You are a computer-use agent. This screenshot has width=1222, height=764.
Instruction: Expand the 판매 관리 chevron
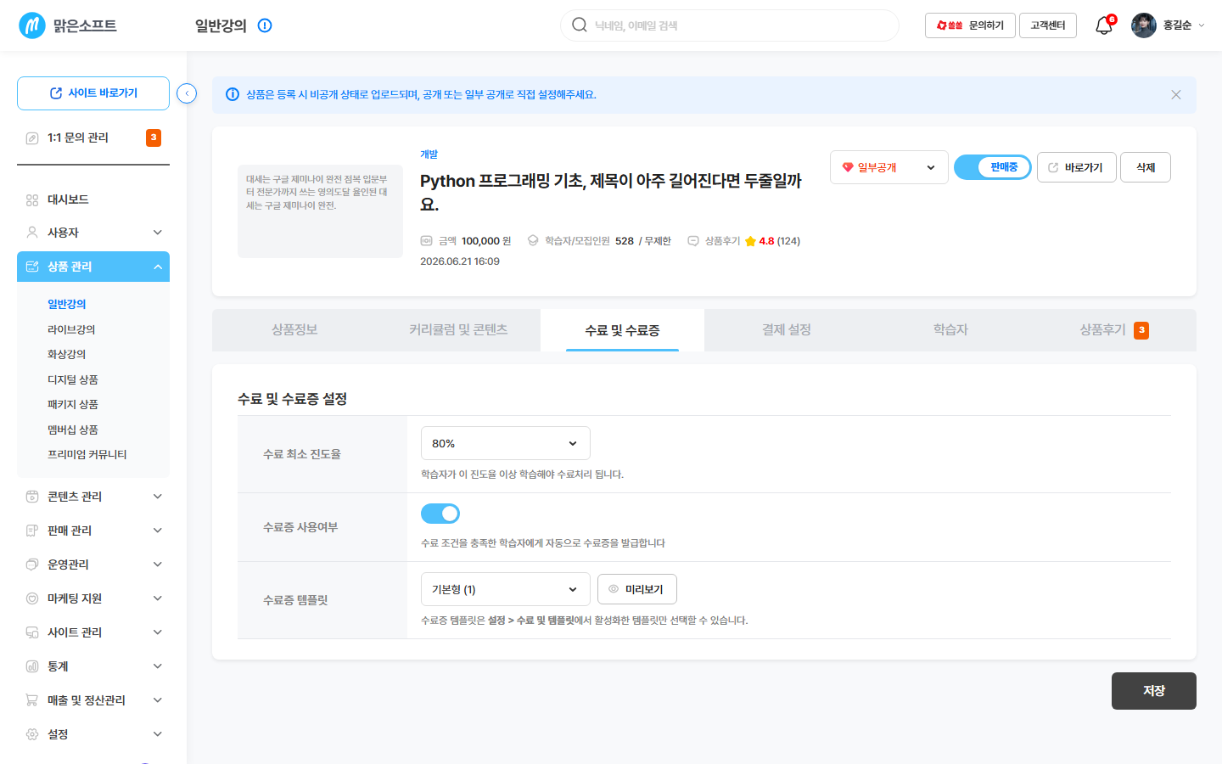click(158, 531)
